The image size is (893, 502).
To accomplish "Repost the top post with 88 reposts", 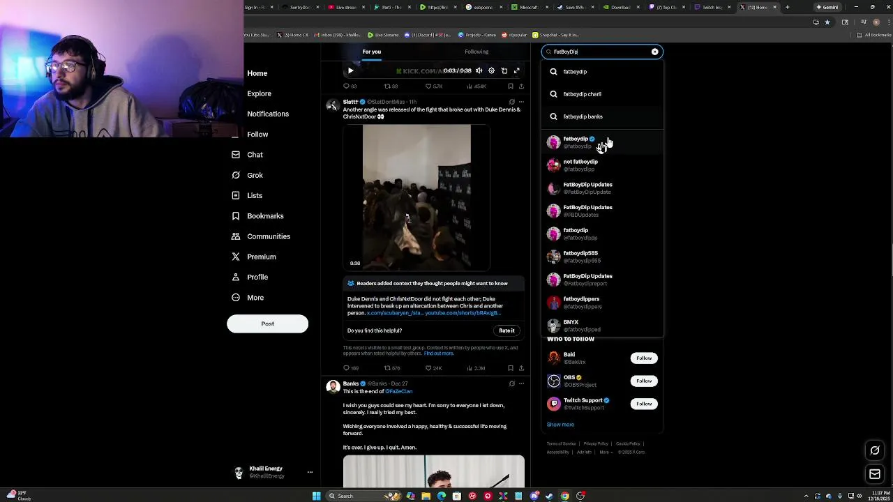I will point(391,86).
